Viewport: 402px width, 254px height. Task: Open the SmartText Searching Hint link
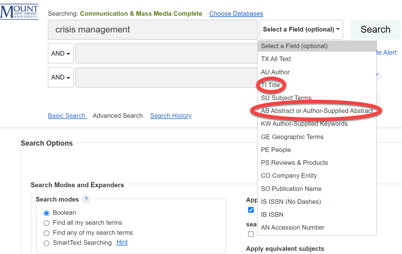tap(122, 242)
